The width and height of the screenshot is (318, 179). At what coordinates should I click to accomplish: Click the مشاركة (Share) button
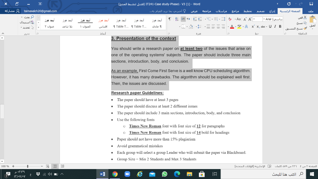point(10,10)
